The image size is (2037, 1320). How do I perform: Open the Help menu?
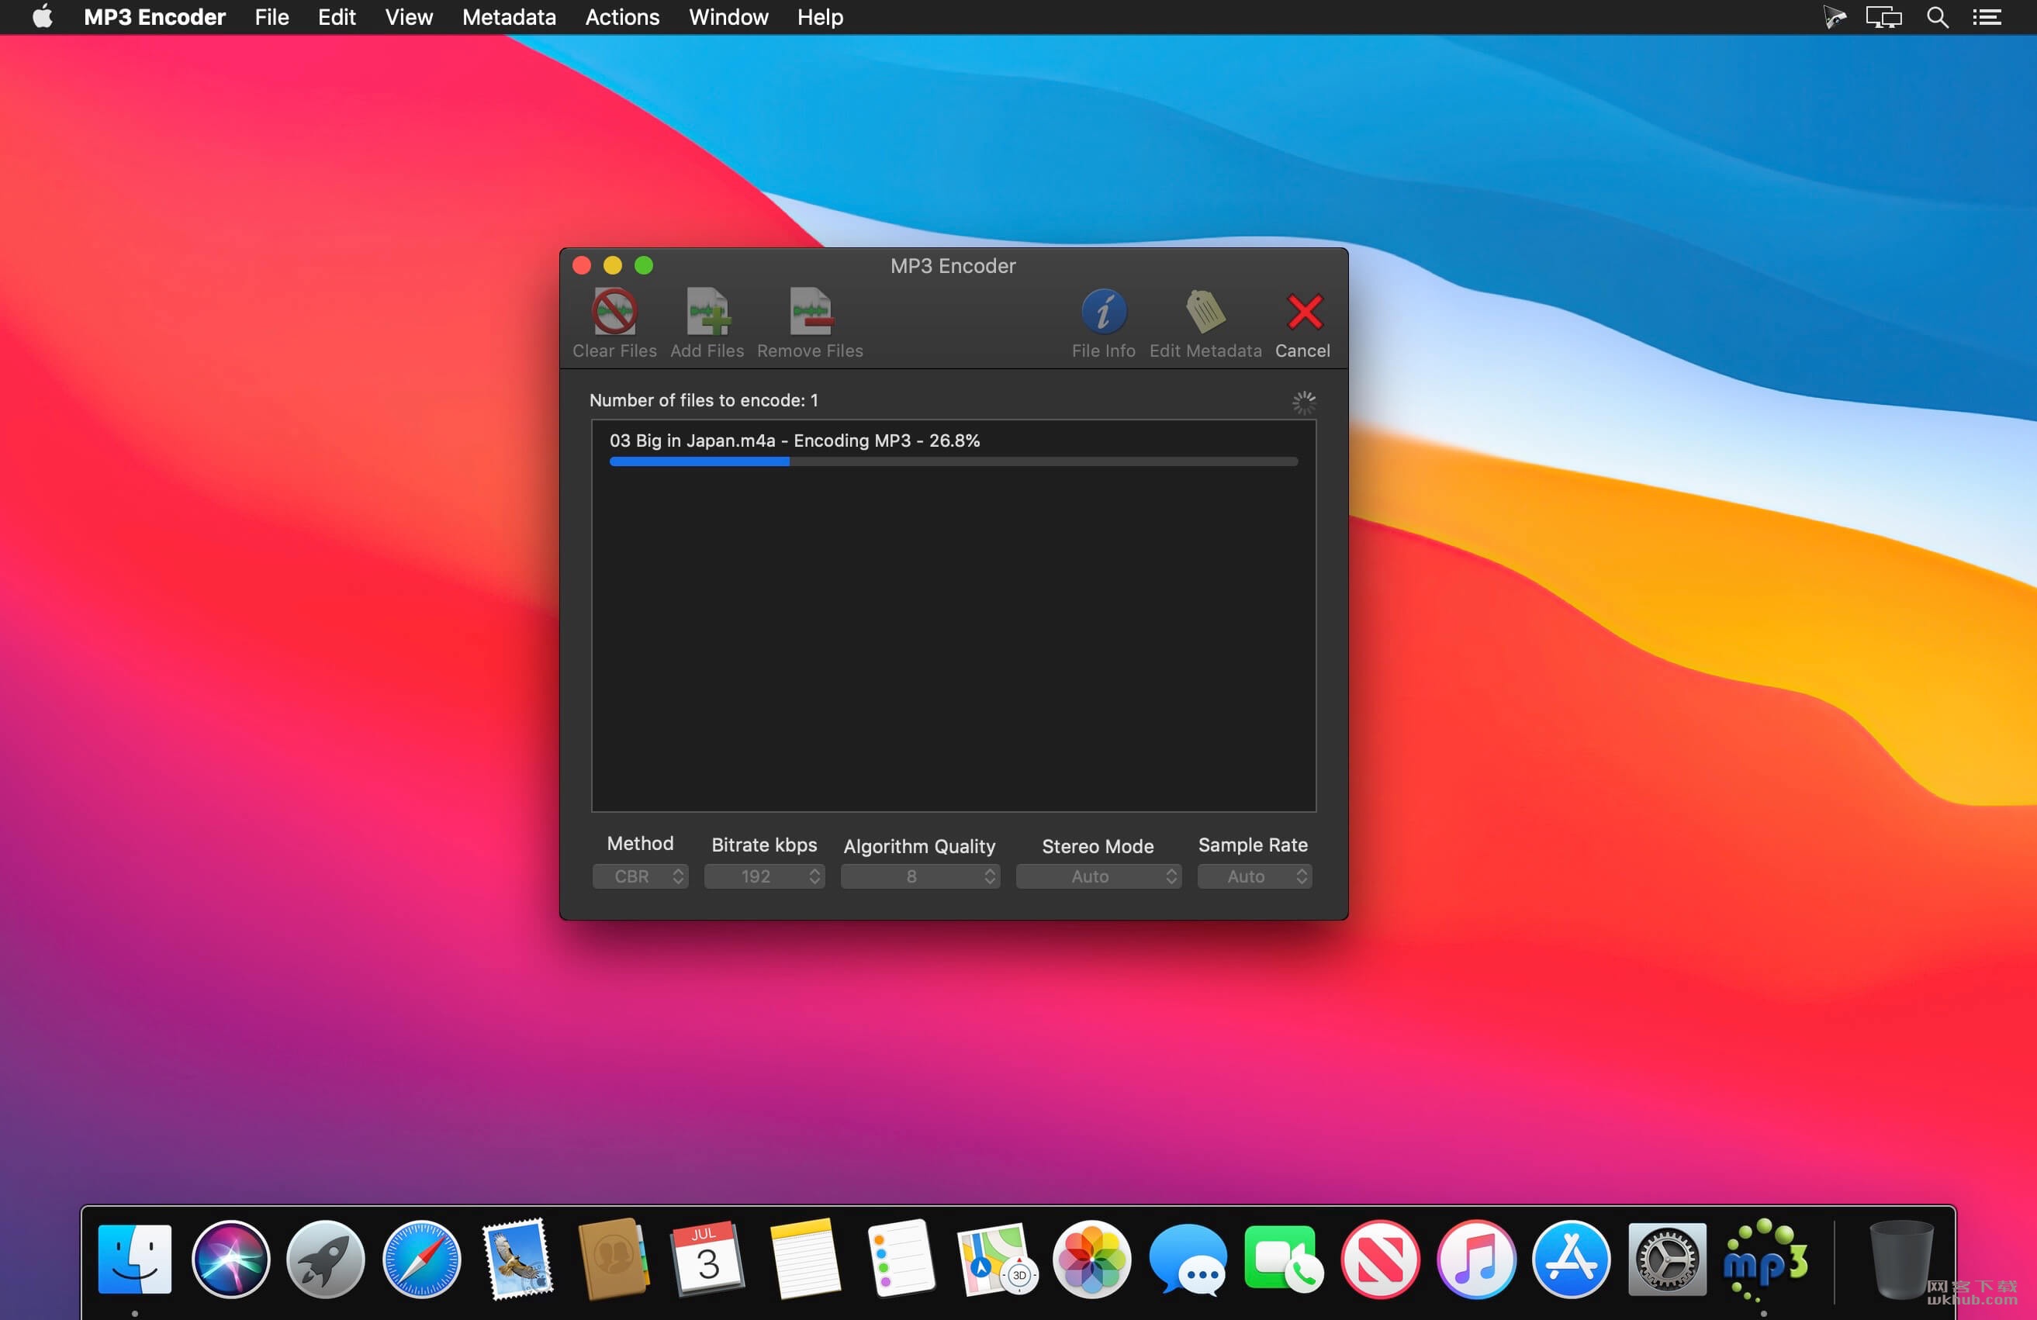pyautogui.click(x=820, y=17)
